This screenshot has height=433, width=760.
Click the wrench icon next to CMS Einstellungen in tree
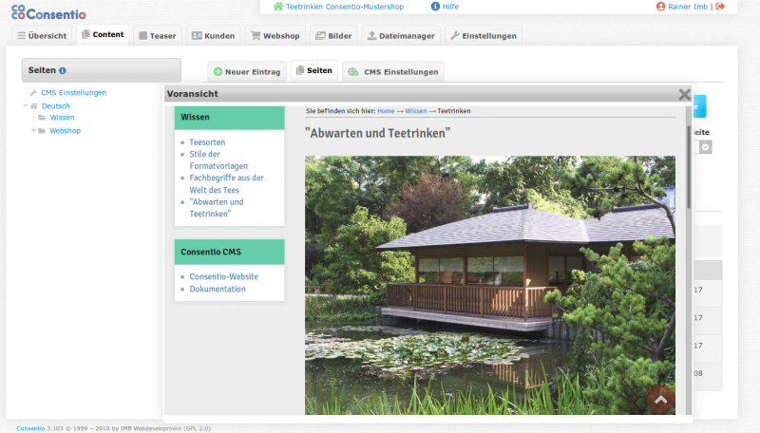coord(33,93)
